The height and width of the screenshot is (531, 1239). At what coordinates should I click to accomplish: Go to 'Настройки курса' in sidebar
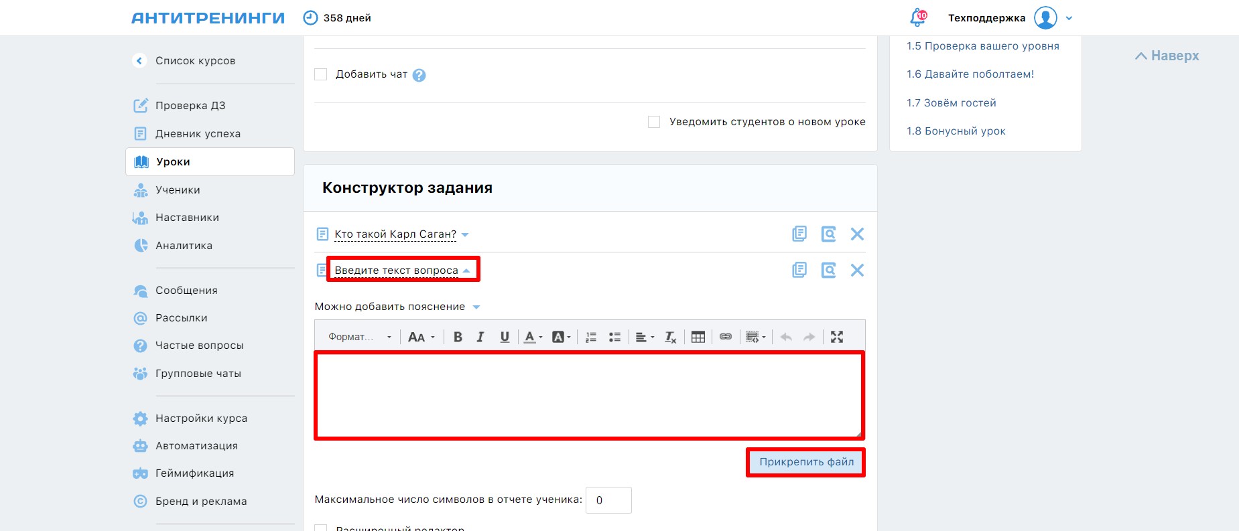201,419
